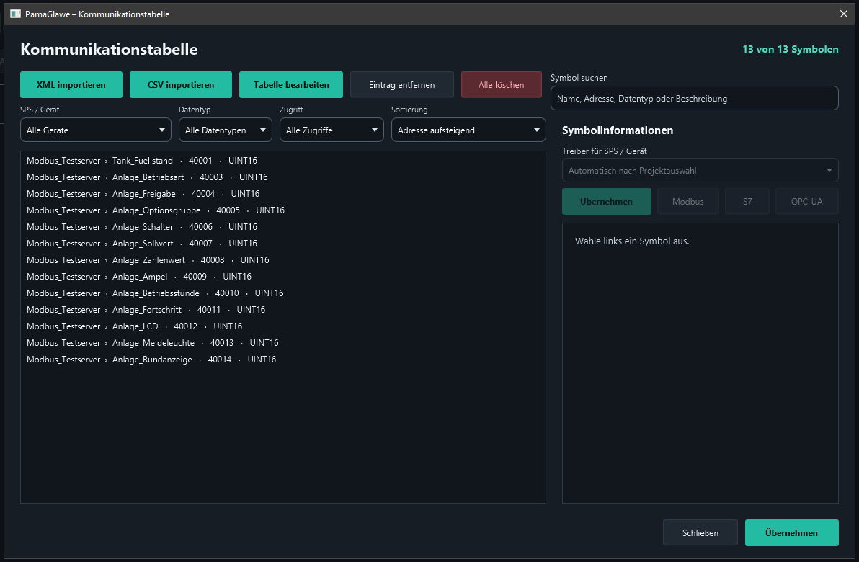The width and height of the screenshot is (859, 562).
Task: Select the OPC-UA driver button
Action: [x=807, y=202]
